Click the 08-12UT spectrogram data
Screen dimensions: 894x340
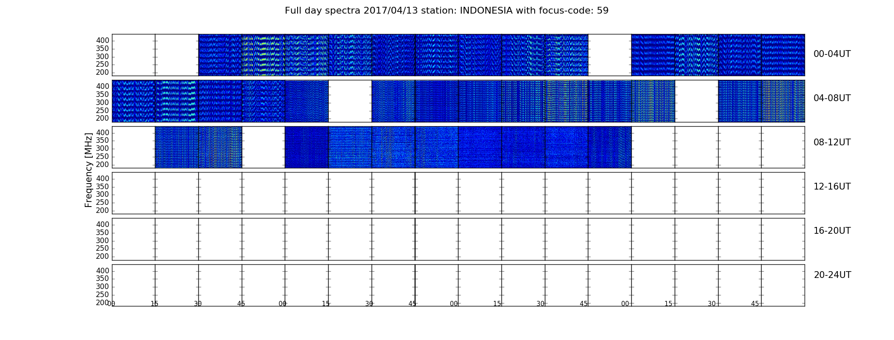coord(458,147)
